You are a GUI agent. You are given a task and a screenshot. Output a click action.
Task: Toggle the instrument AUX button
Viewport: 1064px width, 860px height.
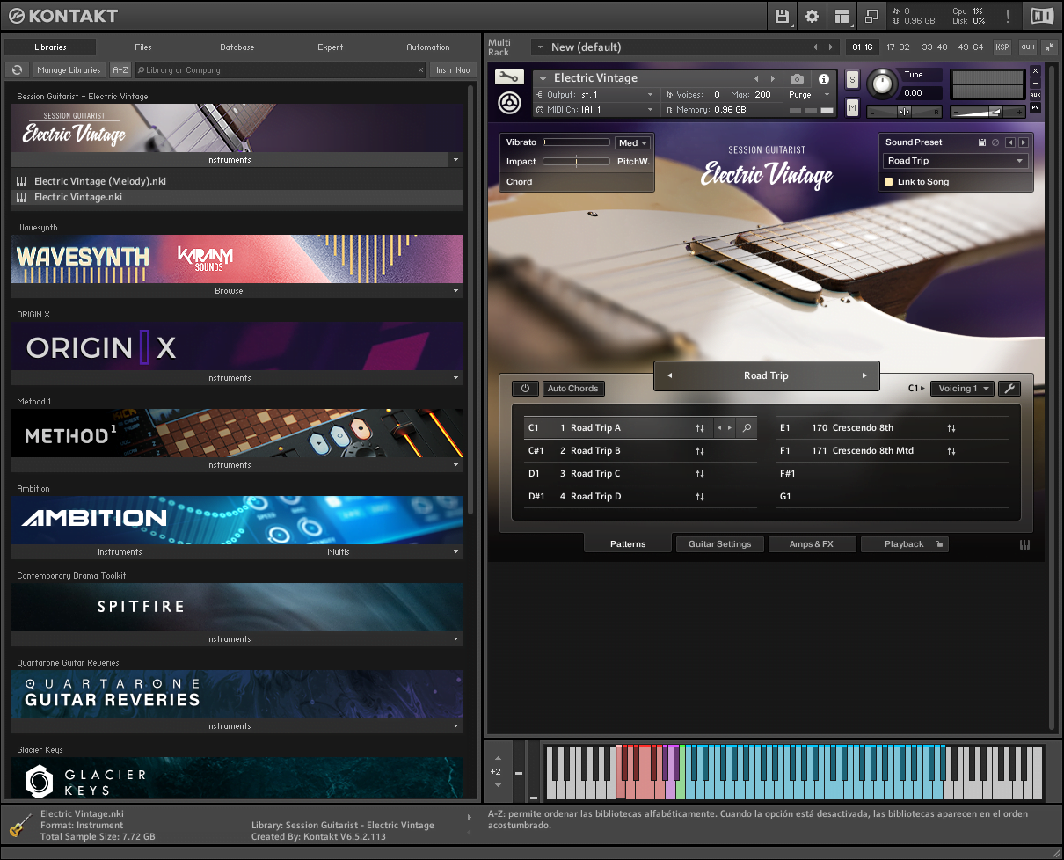[x=1036, y=95]
